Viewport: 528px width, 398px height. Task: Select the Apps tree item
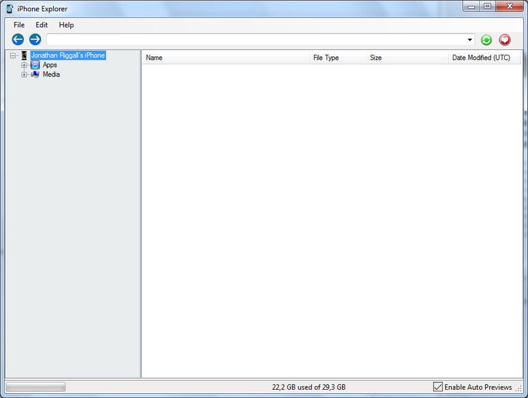pyautogui.click(x=50, y=65)
